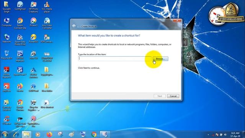Select the ConfigTool desktop shortcut
Viewport: 245px width, 138px height.
(20, 6)
